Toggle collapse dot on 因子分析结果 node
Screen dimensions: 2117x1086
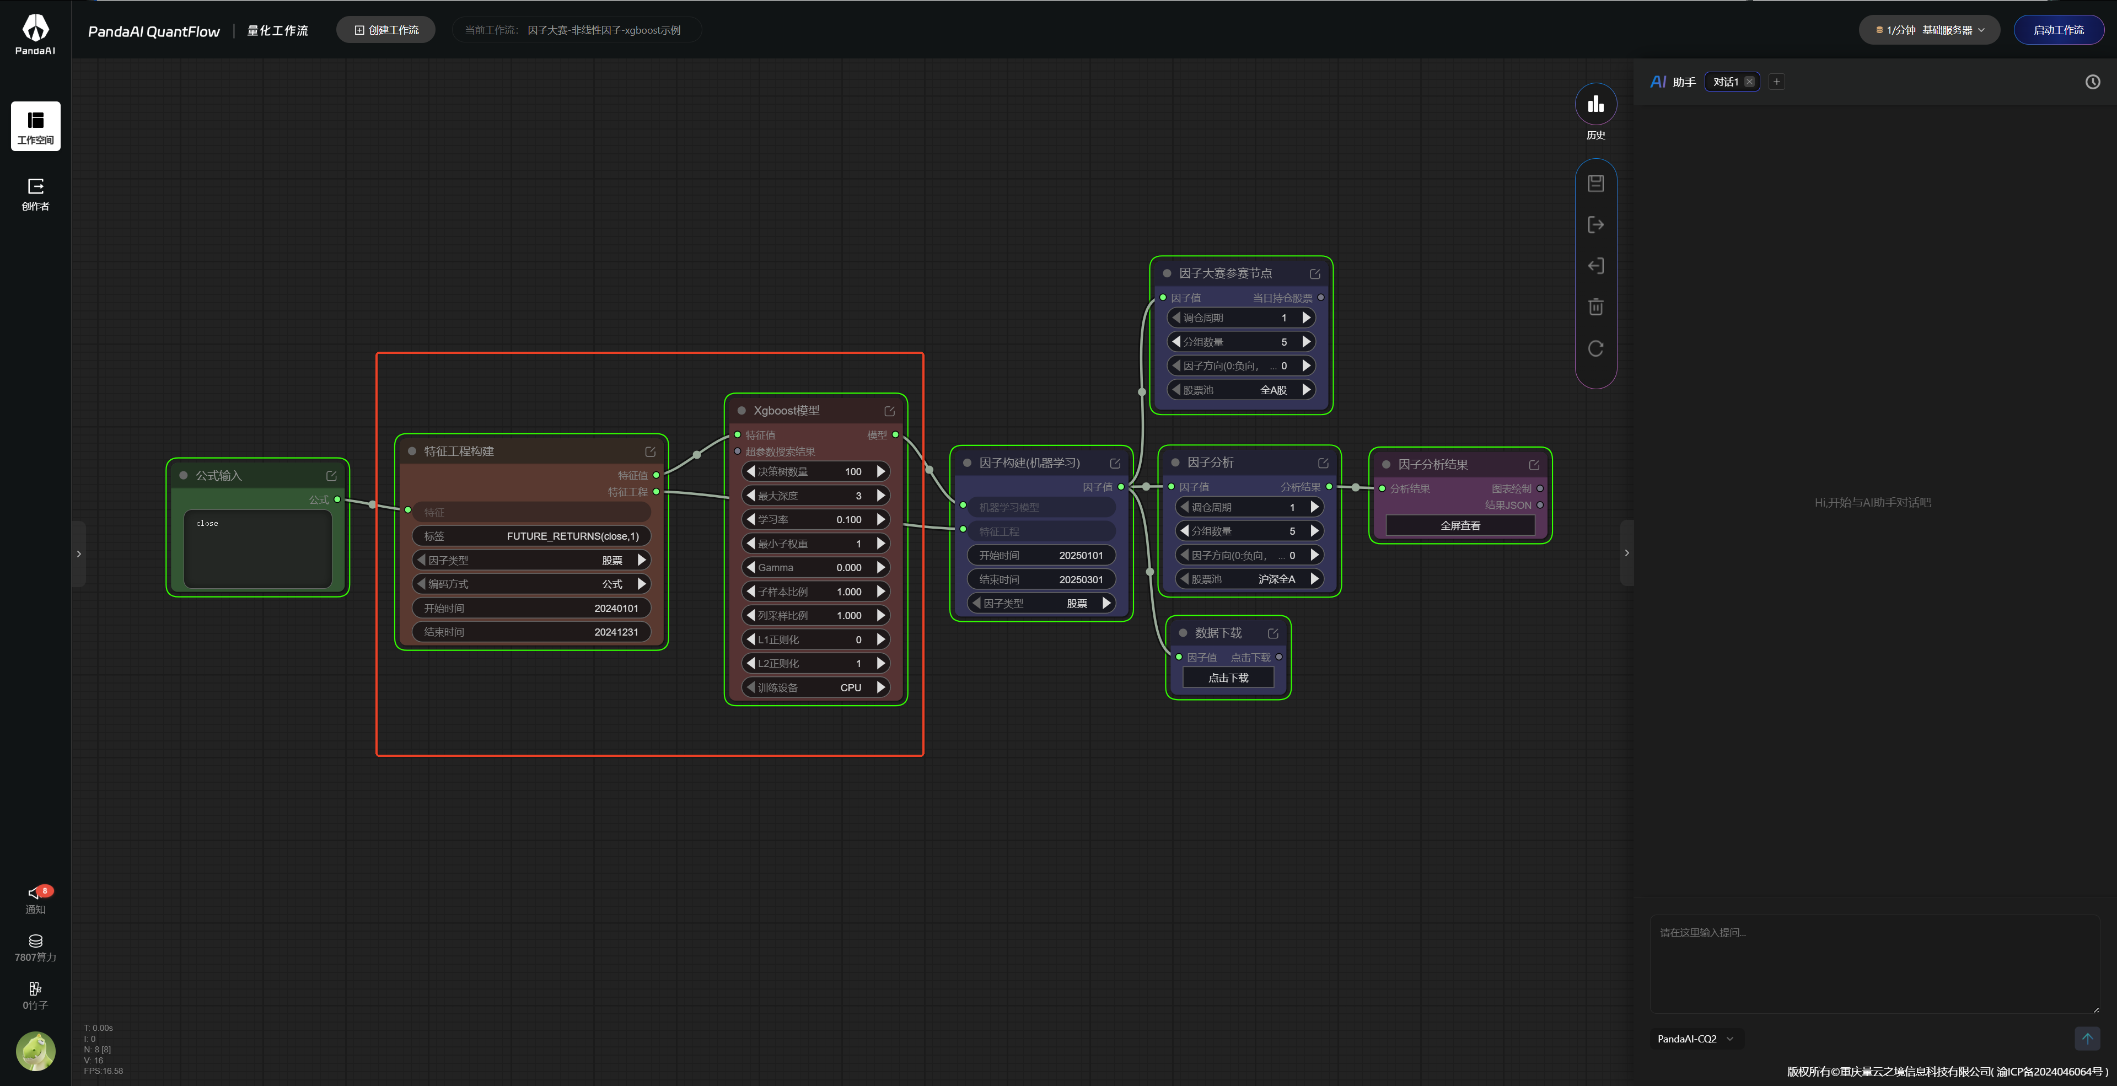1387,464
